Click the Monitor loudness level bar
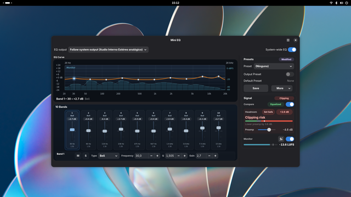 tap(261, 144)
